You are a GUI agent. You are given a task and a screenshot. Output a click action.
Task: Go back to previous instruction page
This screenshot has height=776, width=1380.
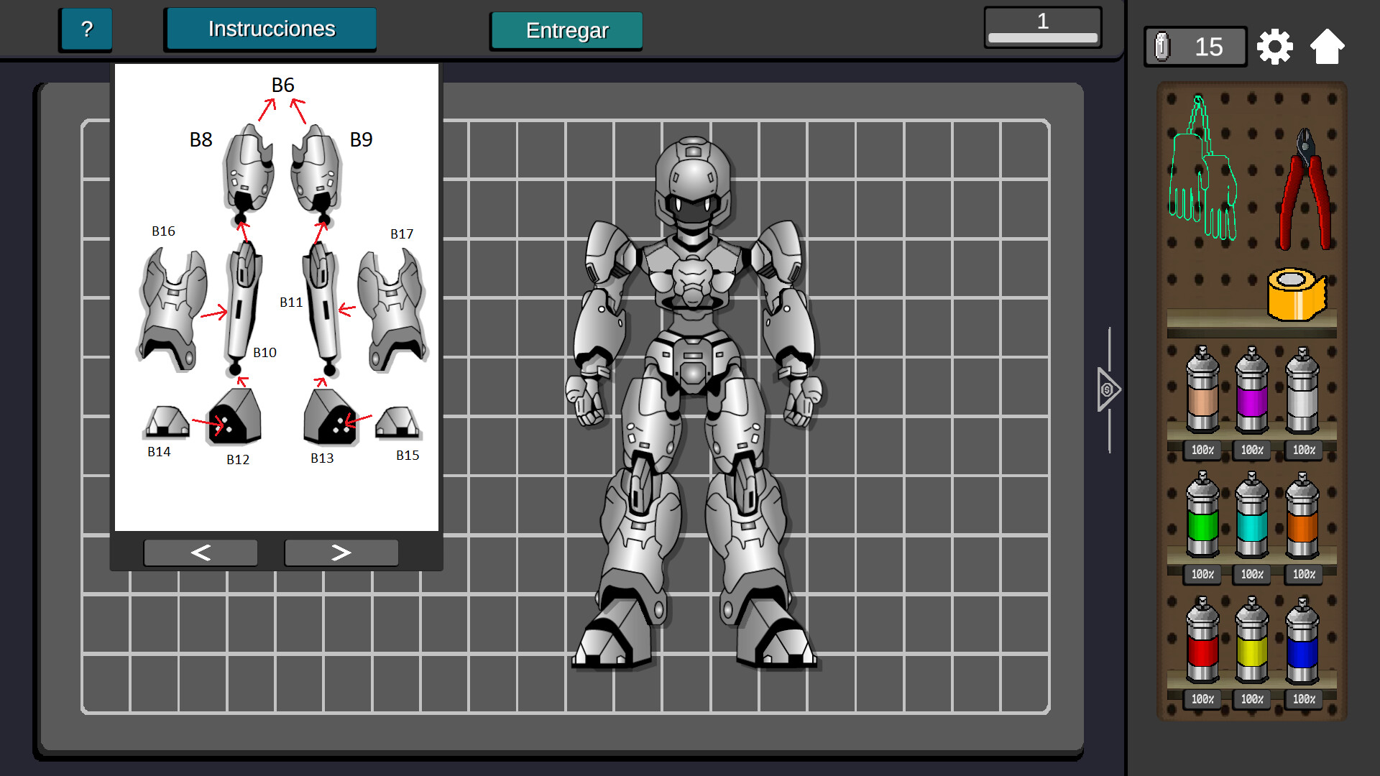[x=201, y=552]
